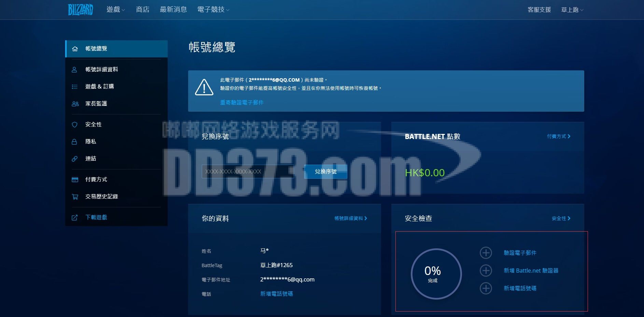Click the 帳號總覽 page heading

click(212, 47)
